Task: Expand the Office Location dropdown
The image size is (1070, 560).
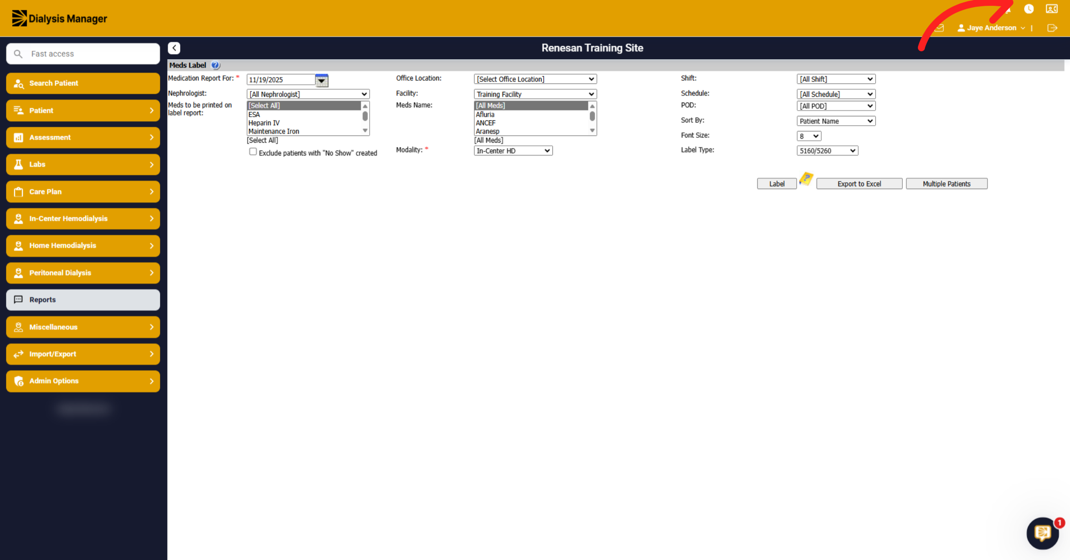Action: 535,79
